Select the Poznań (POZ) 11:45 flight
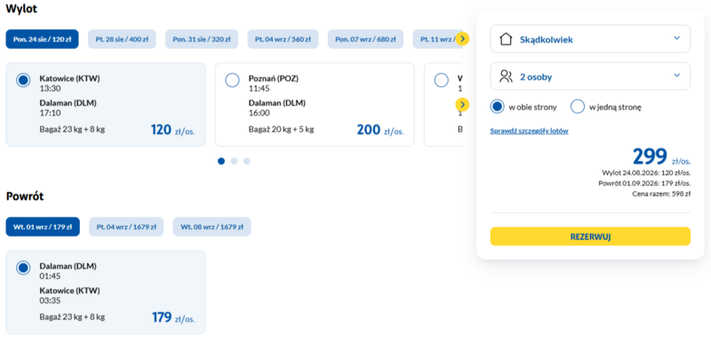This screenshot has height=345, width=711. (232, 80)
